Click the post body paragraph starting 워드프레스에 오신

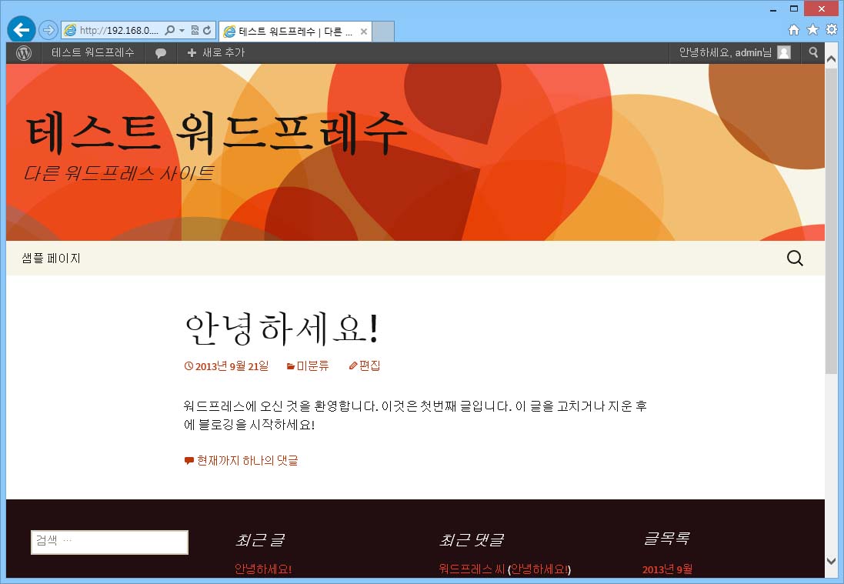tap(415, 415)
